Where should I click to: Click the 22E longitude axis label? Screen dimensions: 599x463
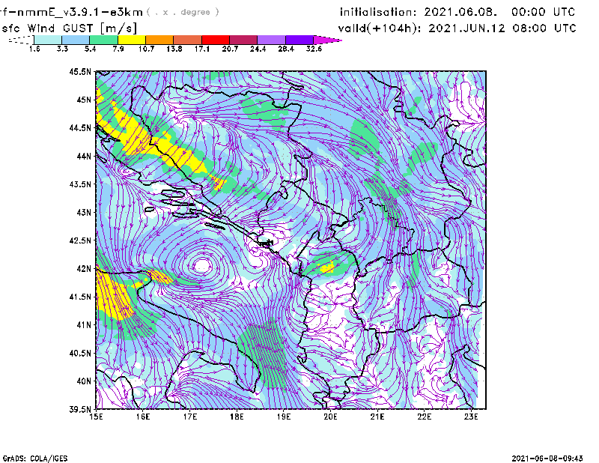coord(424,417)
